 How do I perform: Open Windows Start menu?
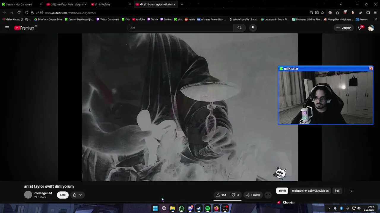[x=155, y=208]
